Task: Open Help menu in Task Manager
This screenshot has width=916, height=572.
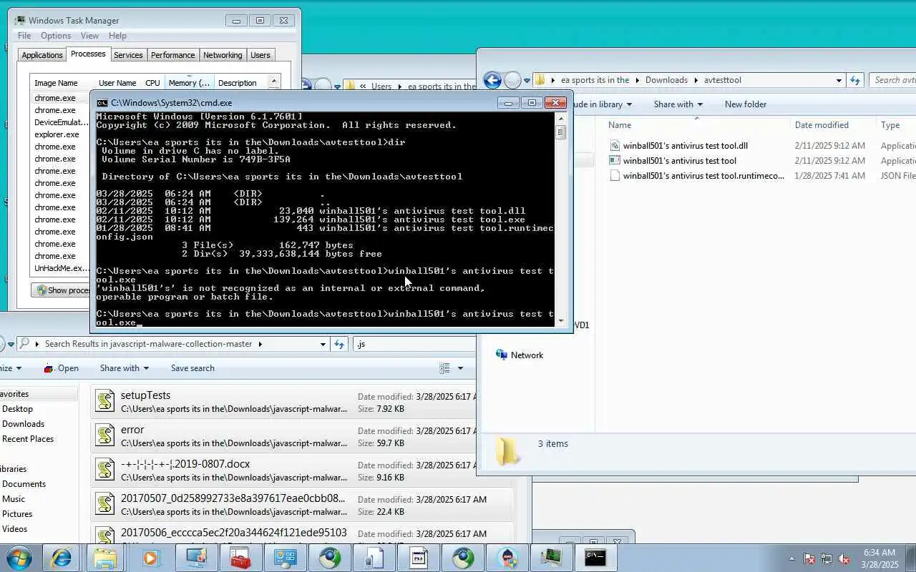Action: coord(117,36)
